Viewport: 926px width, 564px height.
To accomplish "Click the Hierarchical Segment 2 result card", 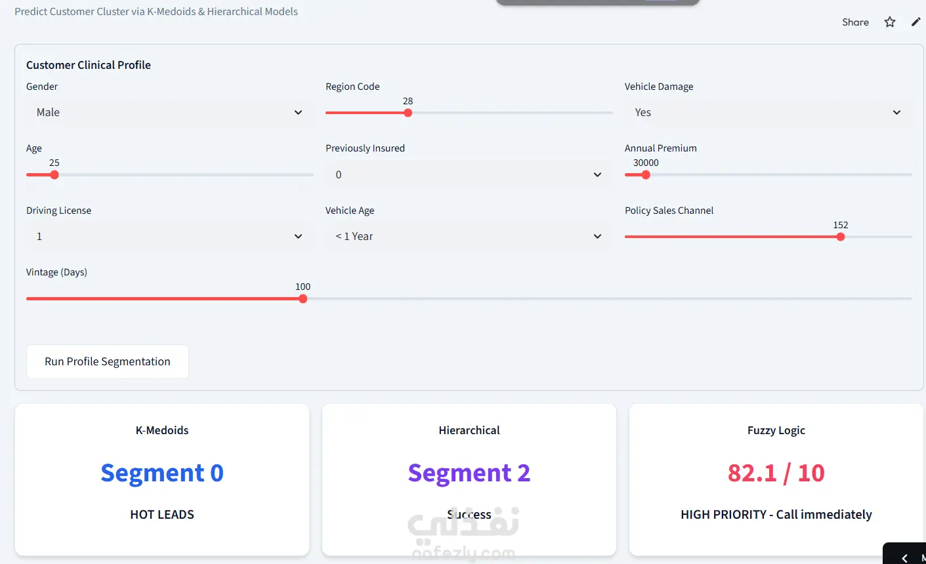I will tap(469, 479).
